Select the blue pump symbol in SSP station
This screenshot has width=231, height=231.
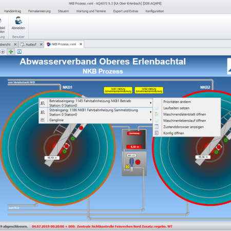pos(131,163)
